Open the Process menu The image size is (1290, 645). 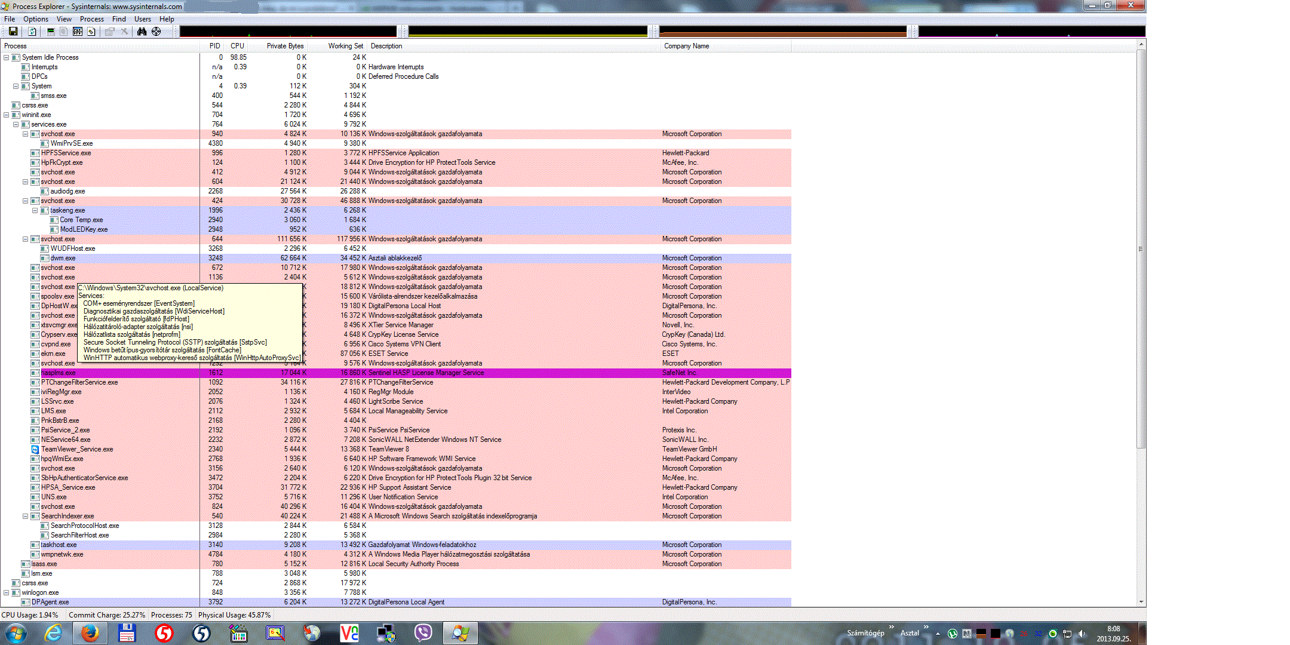91,19
